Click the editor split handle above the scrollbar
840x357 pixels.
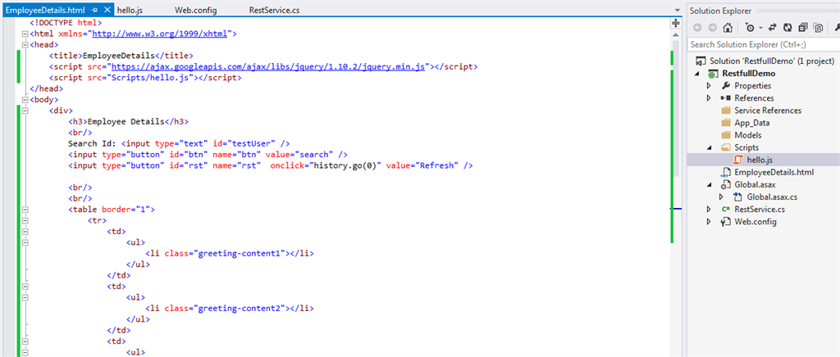tap(676, 23)
